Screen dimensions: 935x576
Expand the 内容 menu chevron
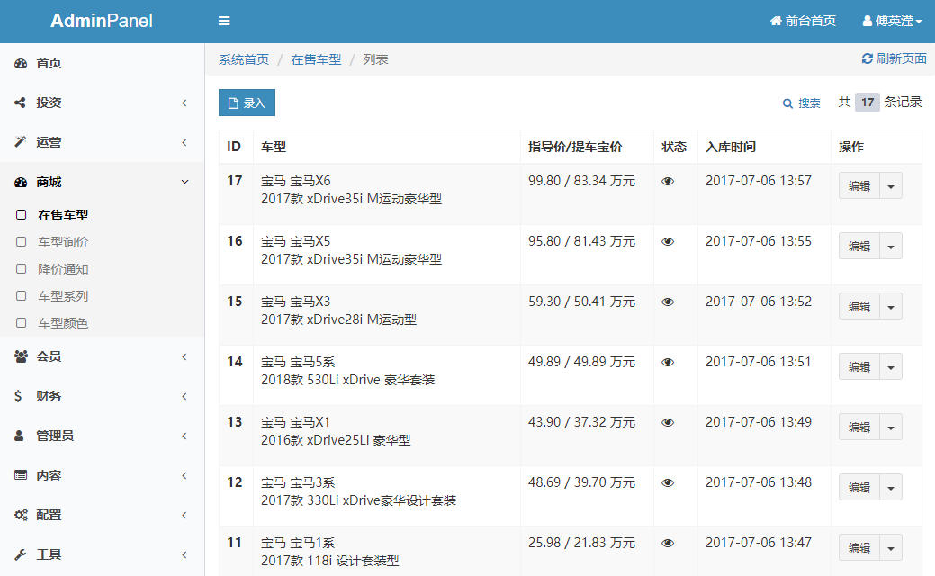pyautogui.click(x=184, y=475)
